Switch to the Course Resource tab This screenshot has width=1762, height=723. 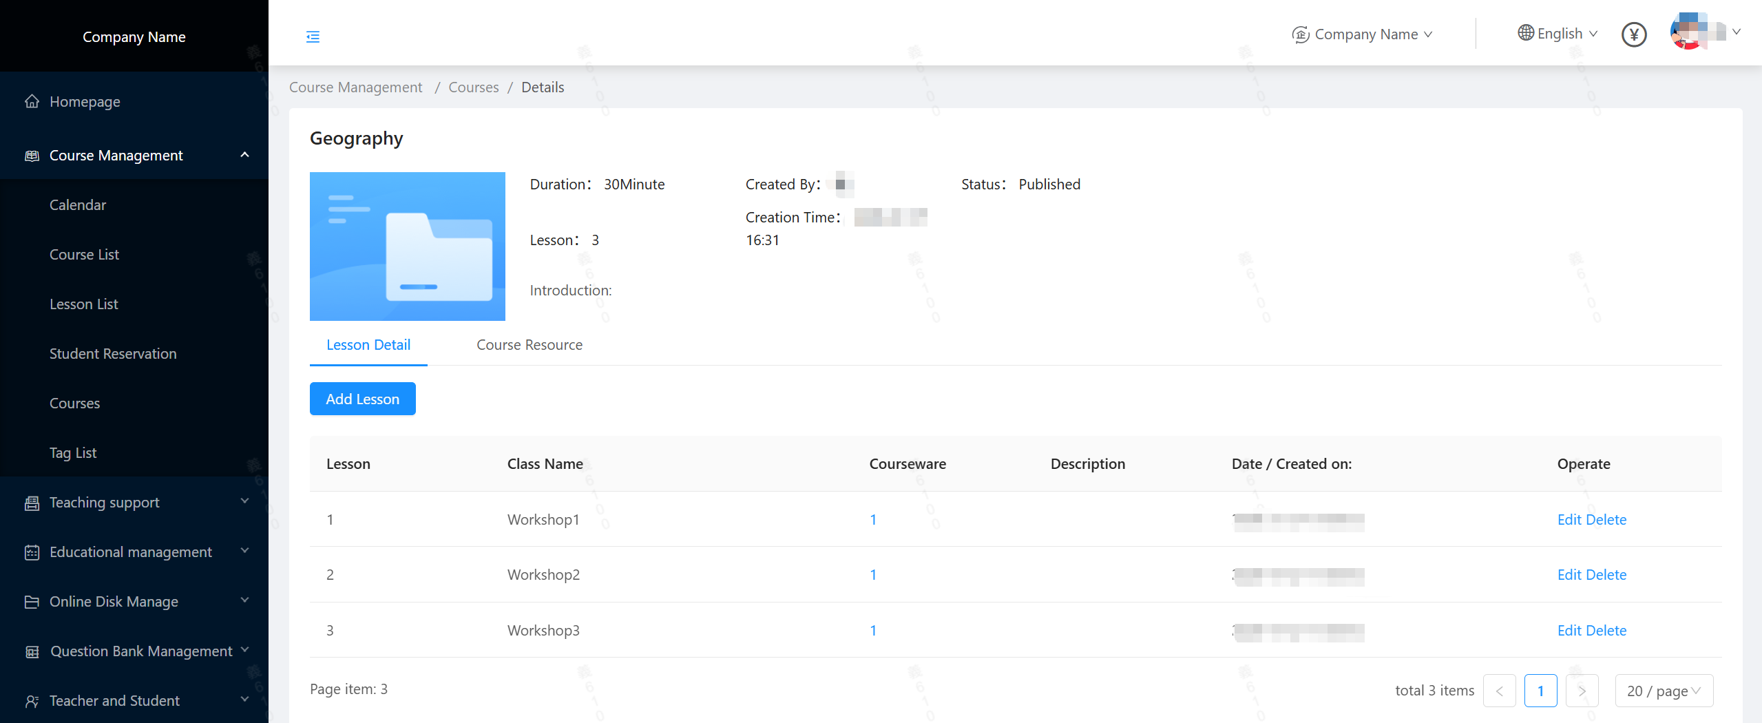[529, 345]
